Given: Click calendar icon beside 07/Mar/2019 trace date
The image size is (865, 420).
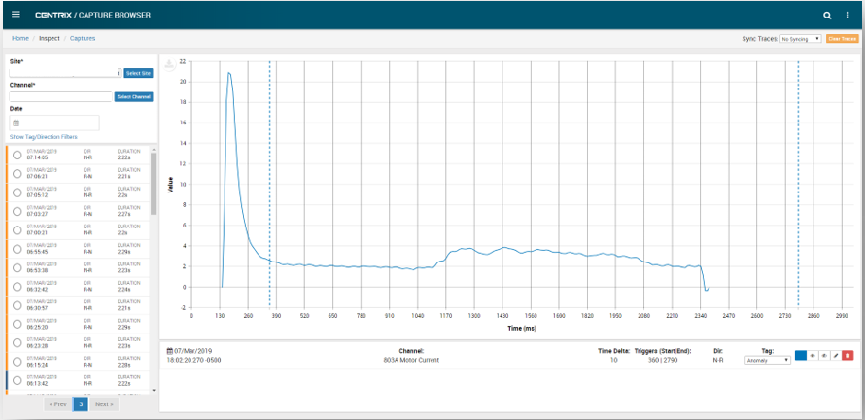Looking at the screenshot, I should [x=170, y=350].
